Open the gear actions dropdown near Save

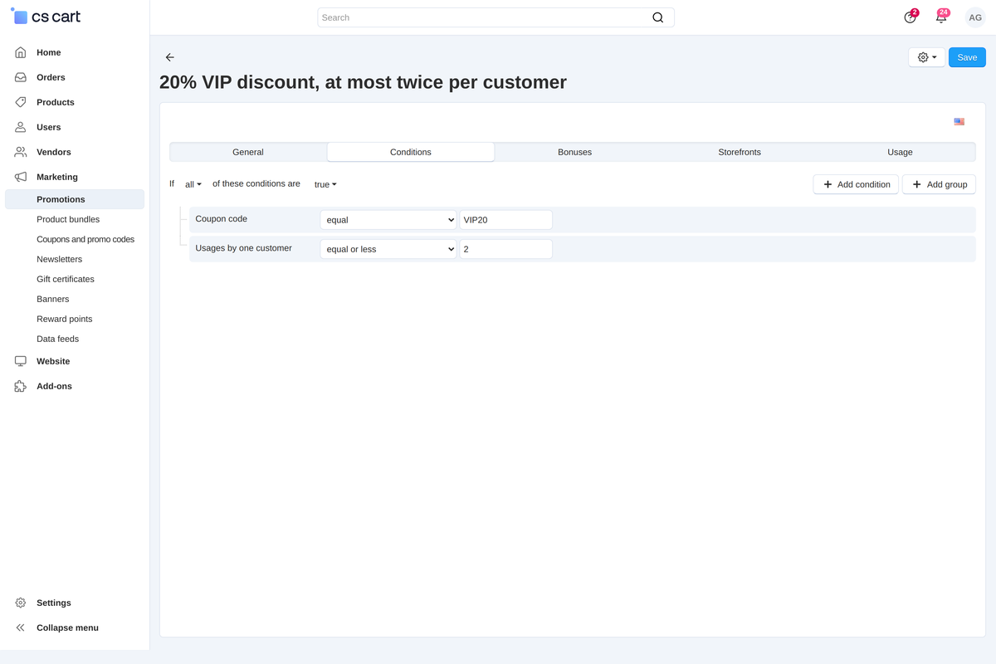927,57
